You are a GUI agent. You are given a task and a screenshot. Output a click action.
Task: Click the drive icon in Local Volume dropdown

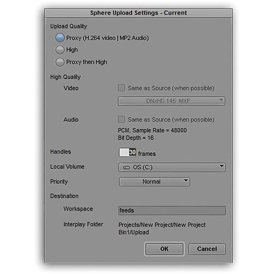[127, 168]
